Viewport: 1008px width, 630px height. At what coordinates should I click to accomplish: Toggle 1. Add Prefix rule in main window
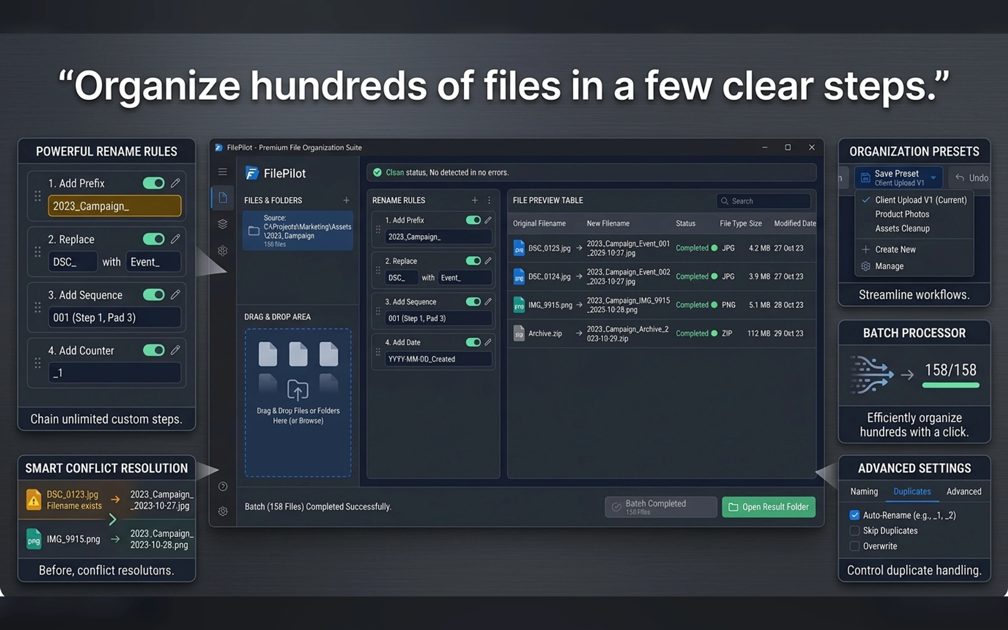[x=473, y=220]
